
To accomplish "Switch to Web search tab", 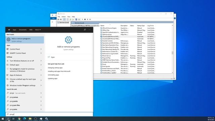I will pos(31,30).
